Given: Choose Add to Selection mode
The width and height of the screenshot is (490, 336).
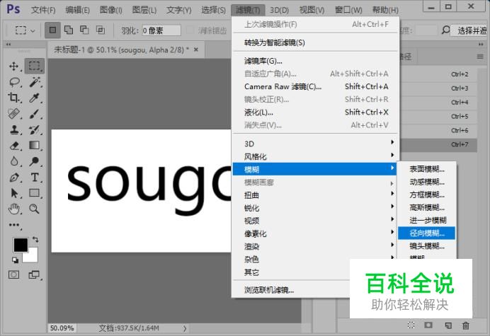Looking at the screenshot, I should (x=69, y=30).
